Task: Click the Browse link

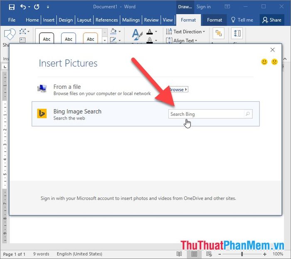Action: (178, 90)
